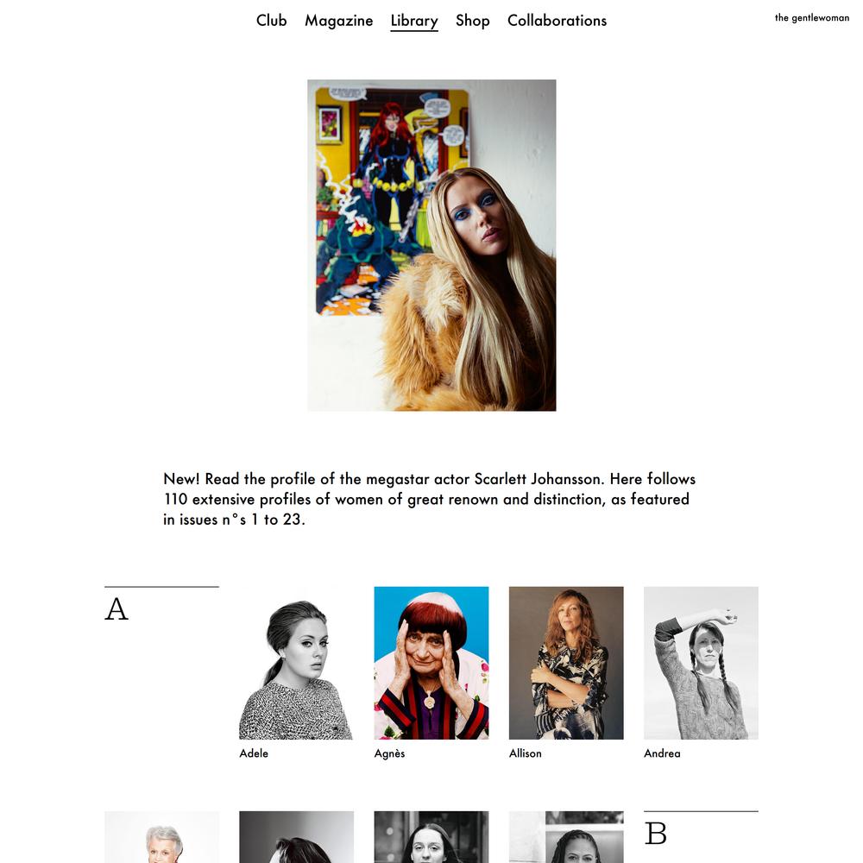Visit the Collaborations section

pos(557,21)
